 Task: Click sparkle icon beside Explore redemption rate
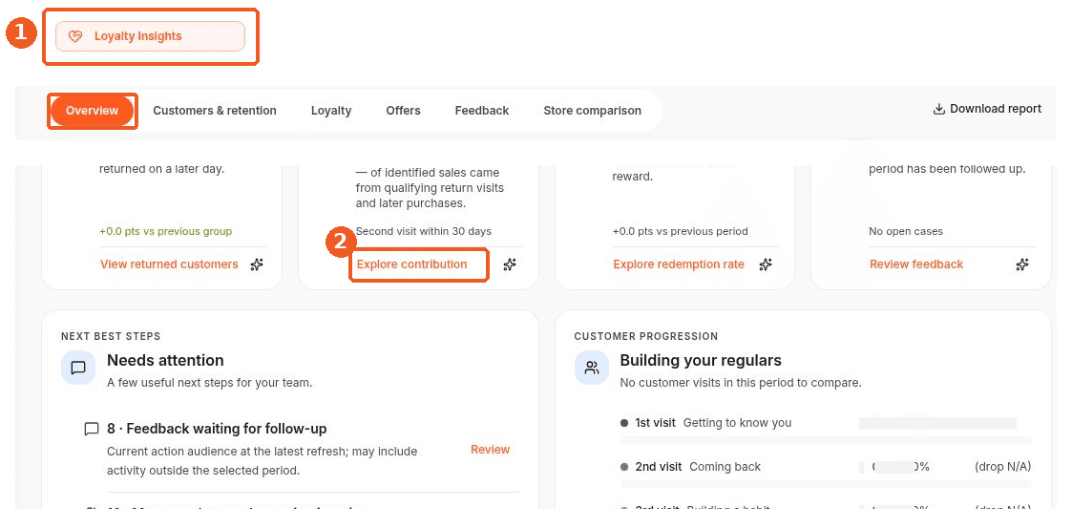coord(766,264)
